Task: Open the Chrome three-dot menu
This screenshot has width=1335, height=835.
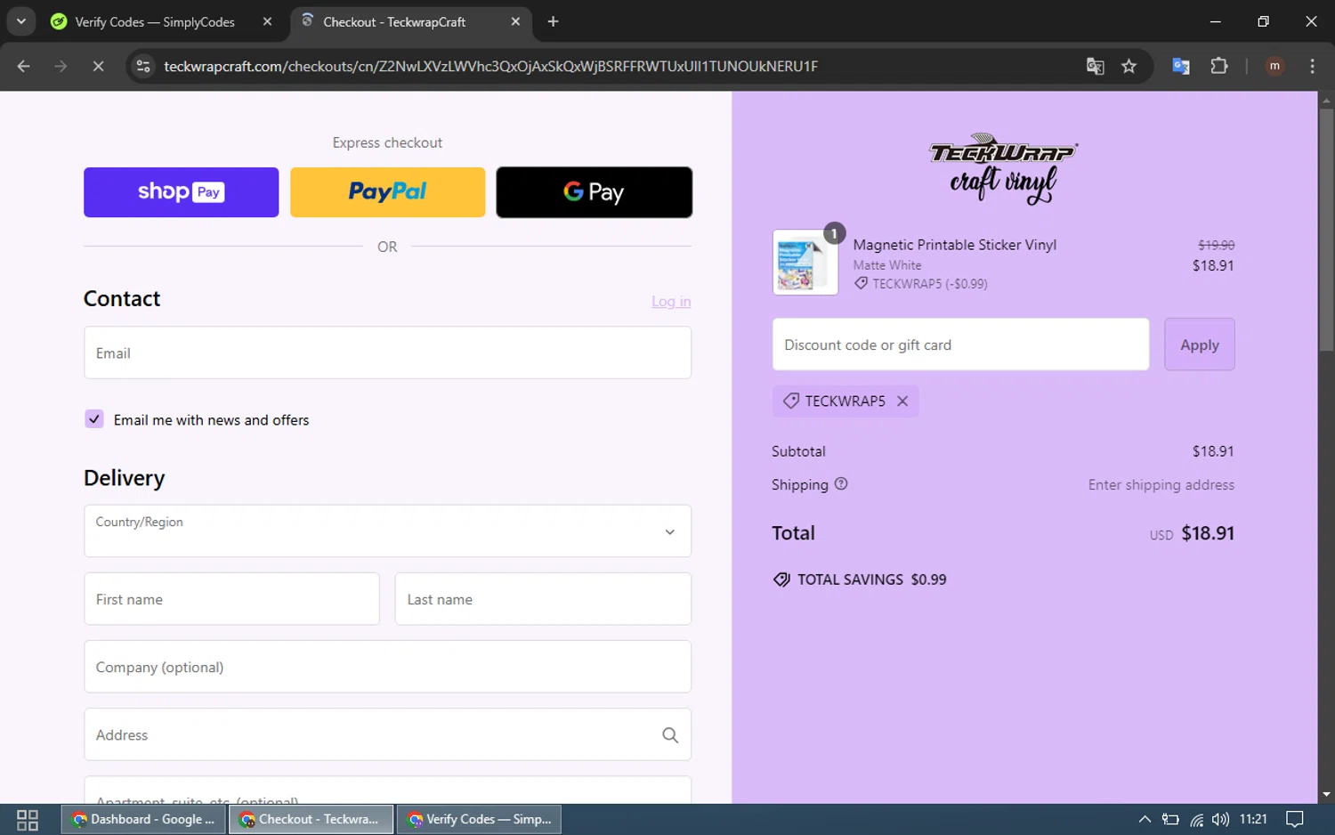Action: 1312,66
